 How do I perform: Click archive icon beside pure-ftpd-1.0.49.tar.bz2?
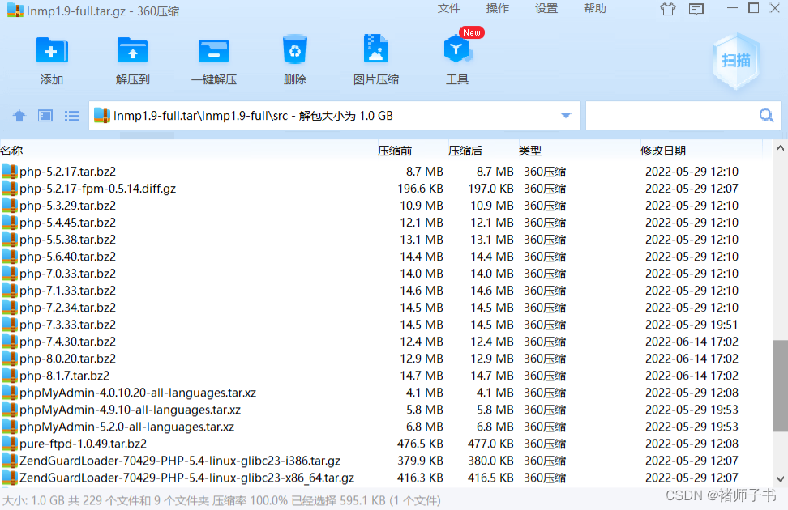pos(9,444)
